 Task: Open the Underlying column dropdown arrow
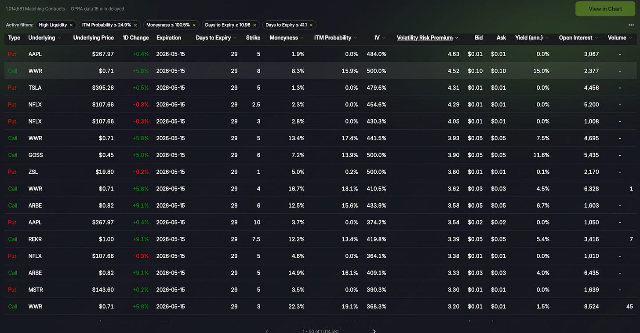click(59, 38)
